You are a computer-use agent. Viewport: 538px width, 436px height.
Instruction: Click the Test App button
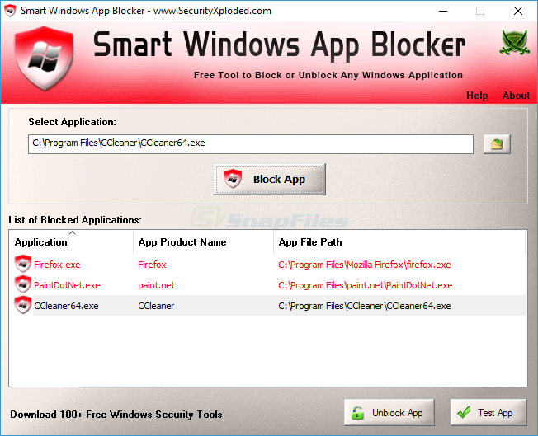[x=488, y=412]
